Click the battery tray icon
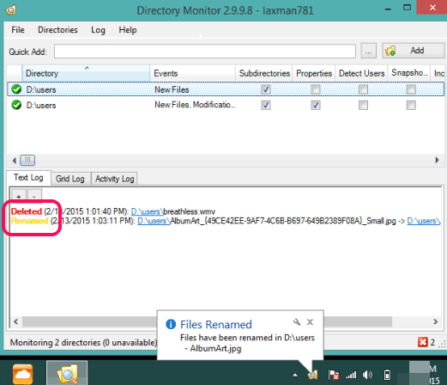 (387, 375)
